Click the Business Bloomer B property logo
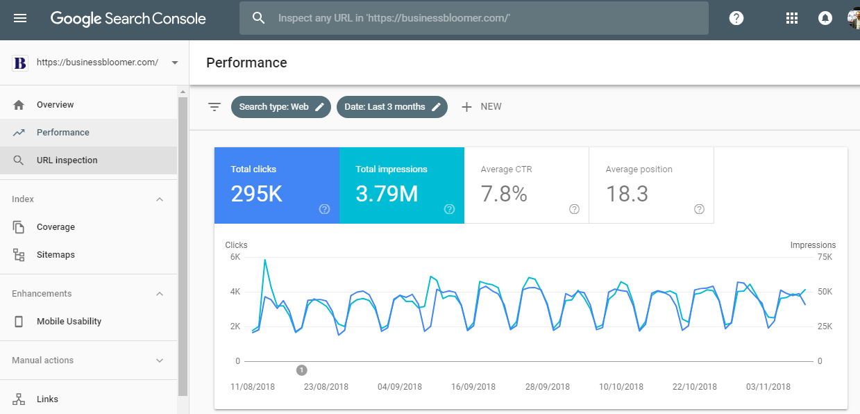The image size is (860, 414). pos(20,63)
